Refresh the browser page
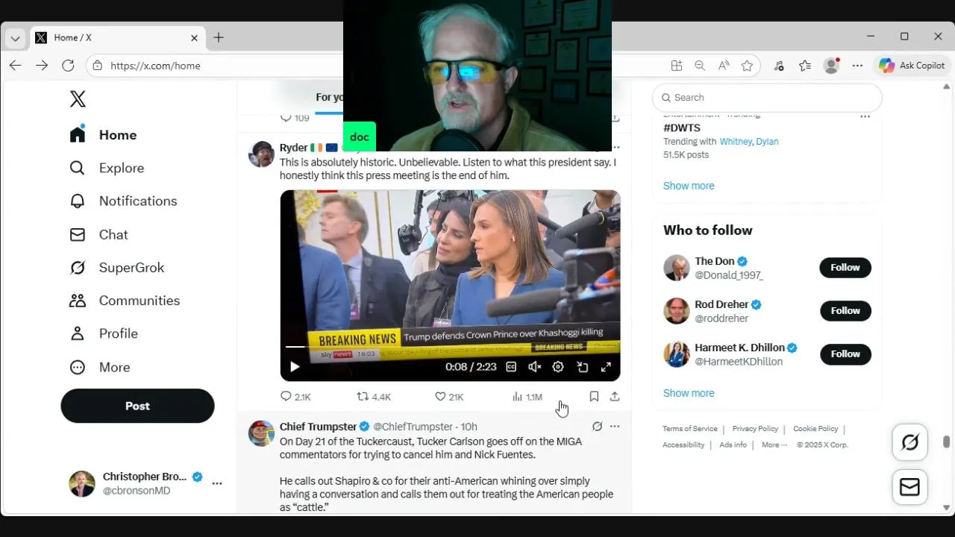The image size is (955, 537). click(68, 66)
